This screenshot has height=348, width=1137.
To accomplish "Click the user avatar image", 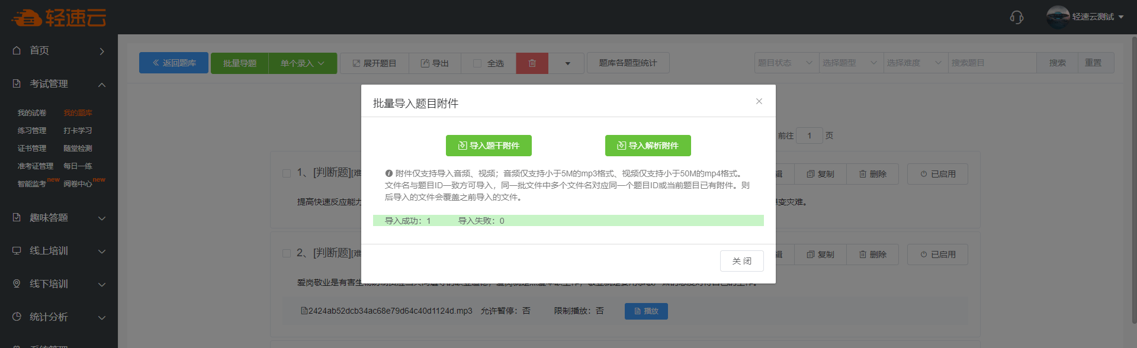I will coord(1058,17).
